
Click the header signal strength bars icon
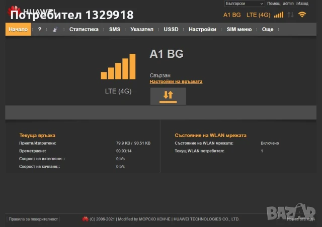point(279,15)
